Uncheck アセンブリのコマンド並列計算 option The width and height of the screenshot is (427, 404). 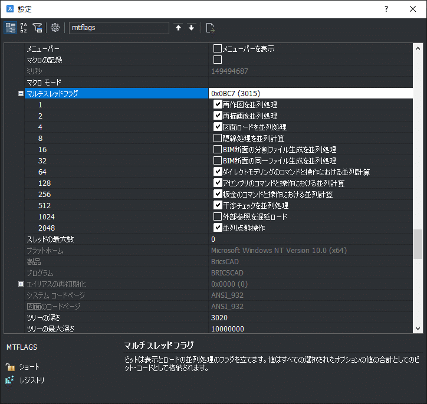click(217, 183)
